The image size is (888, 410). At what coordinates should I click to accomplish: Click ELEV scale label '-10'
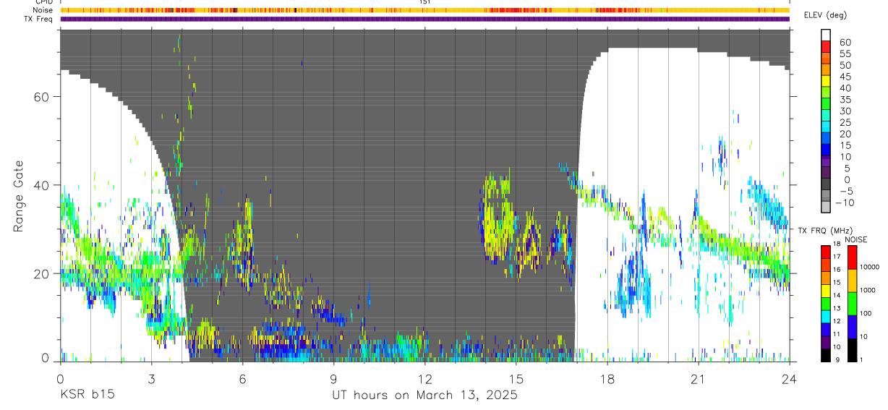click(846, 202)
